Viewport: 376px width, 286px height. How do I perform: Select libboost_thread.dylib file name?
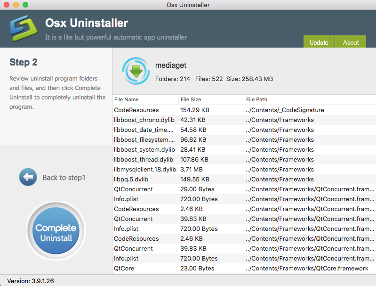[x=144, y=159]
